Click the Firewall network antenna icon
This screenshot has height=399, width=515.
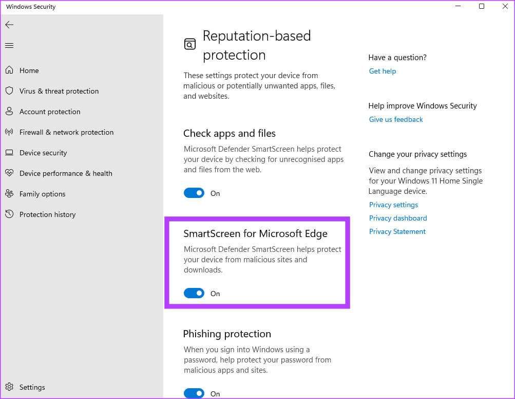(x=9, y=132)
